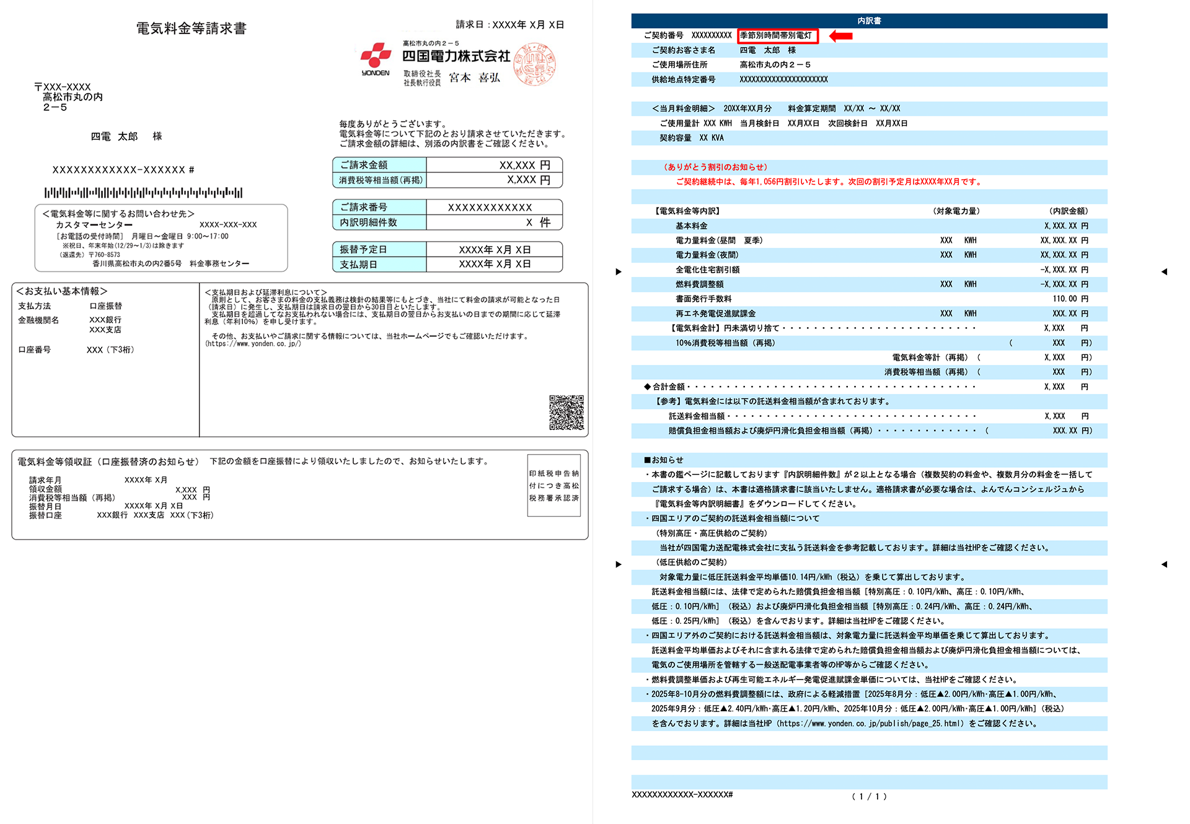Click the red arrow pointing at contract type

841,36
